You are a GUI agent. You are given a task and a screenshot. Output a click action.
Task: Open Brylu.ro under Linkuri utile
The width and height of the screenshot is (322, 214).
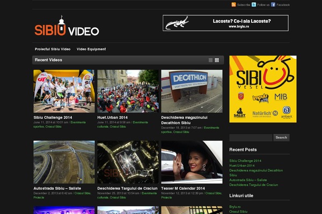(235, 207)
